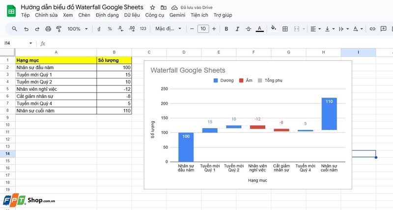Viewport: 393px width, 210px height.
Task: Print the spreadsheet
Action: pos(48,29)
